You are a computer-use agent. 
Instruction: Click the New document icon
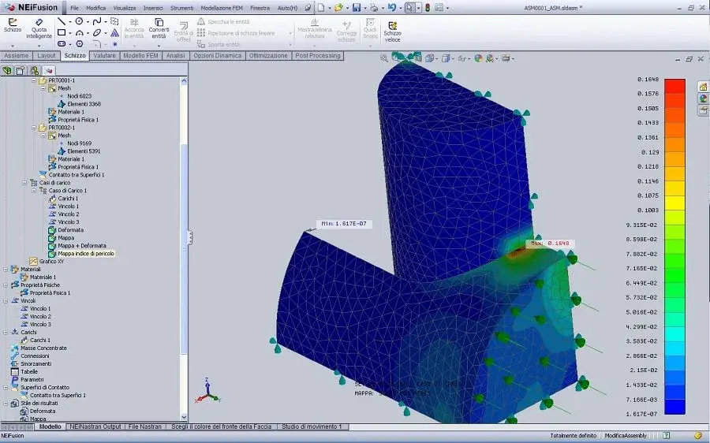[320, 8]
